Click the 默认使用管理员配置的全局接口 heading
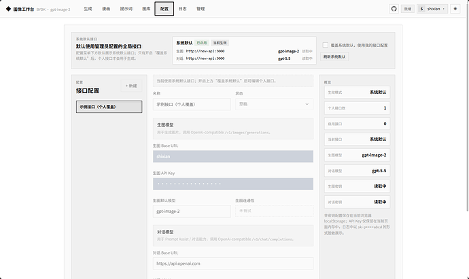 (109, 46)
